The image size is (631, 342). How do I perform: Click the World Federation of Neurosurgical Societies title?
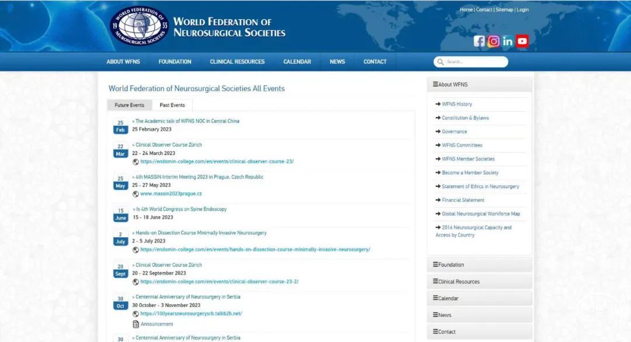(x=229, y=27)
